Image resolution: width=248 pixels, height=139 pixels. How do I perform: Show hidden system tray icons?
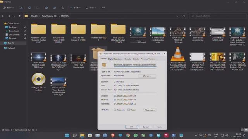[x=196, y=135]
